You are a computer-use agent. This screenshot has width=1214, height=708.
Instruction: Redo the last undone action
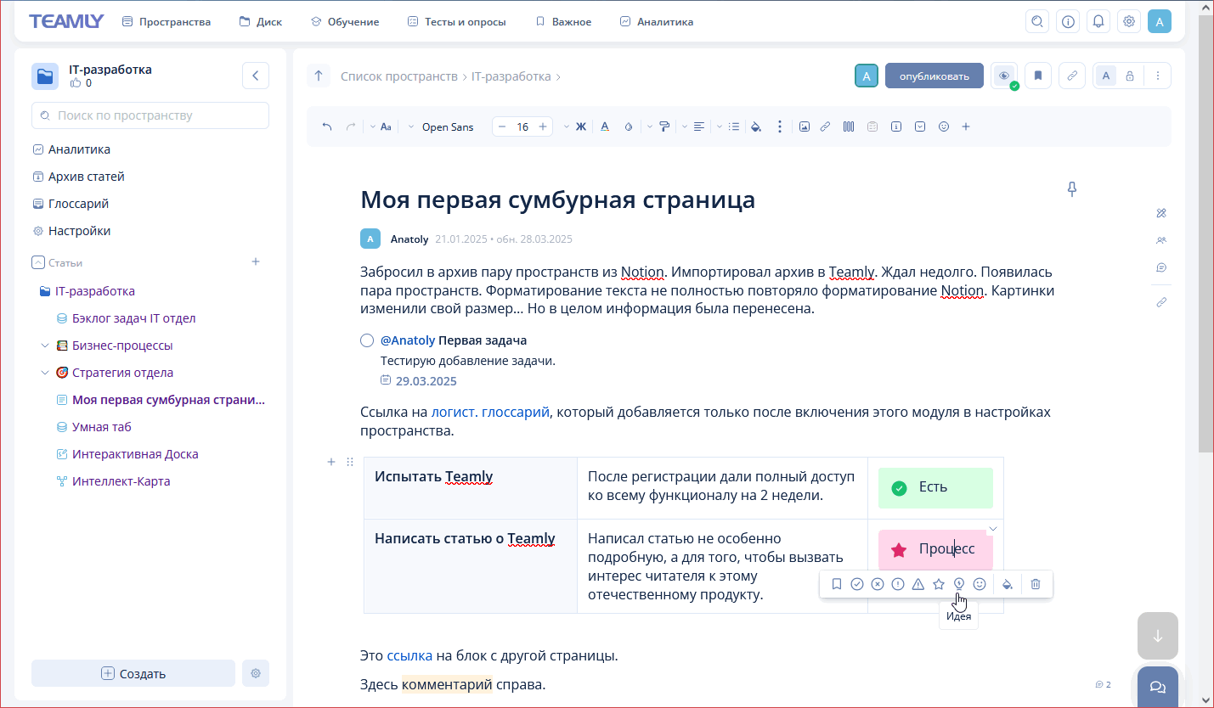[x=350, y=127]
